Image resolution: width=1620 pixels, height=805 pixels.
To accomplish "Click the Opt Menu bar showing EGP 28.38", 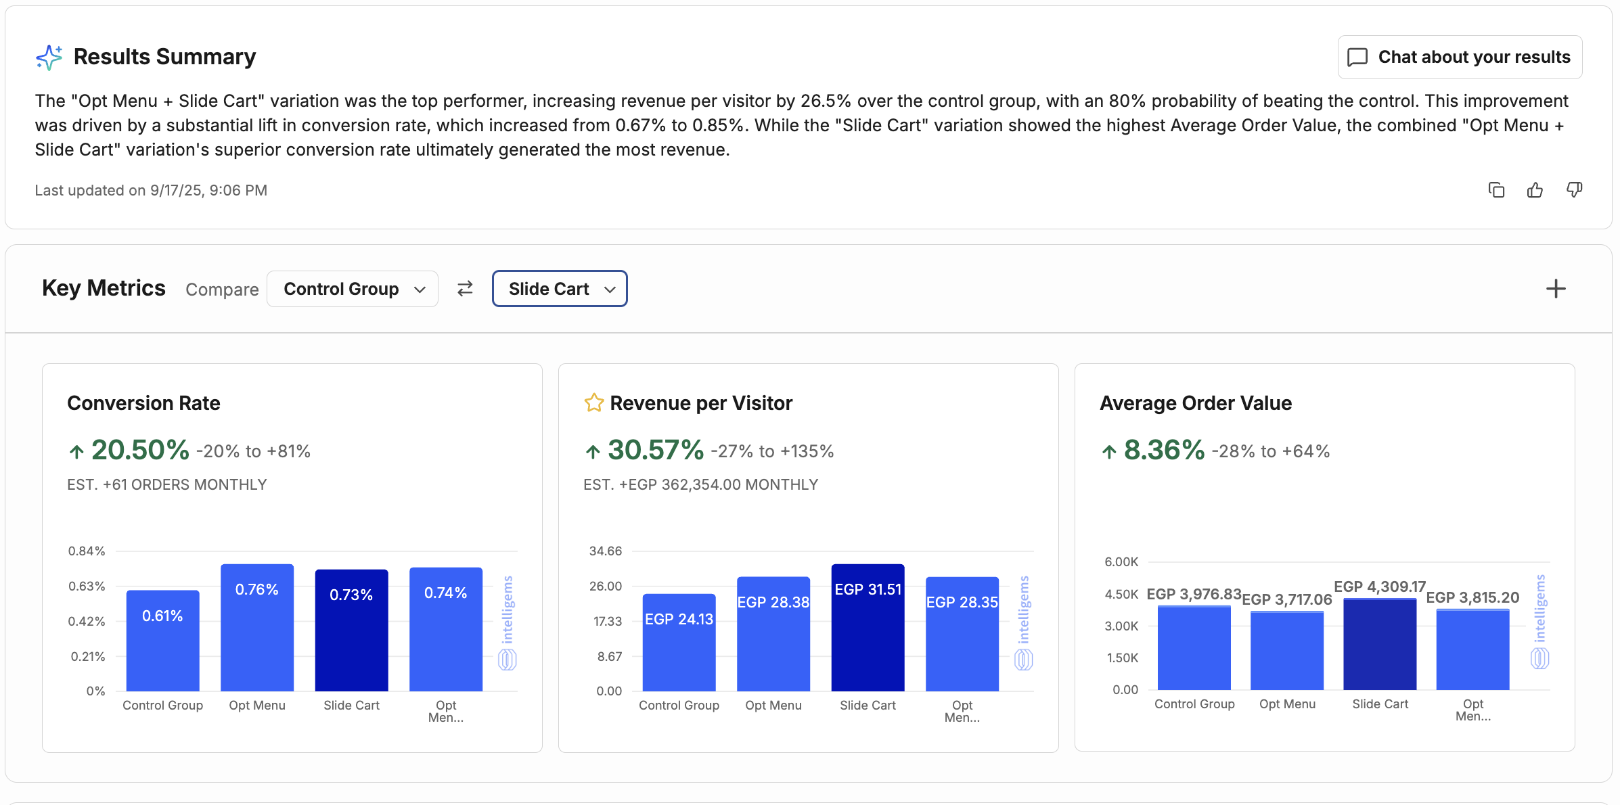I will click(x=773, y=634).
